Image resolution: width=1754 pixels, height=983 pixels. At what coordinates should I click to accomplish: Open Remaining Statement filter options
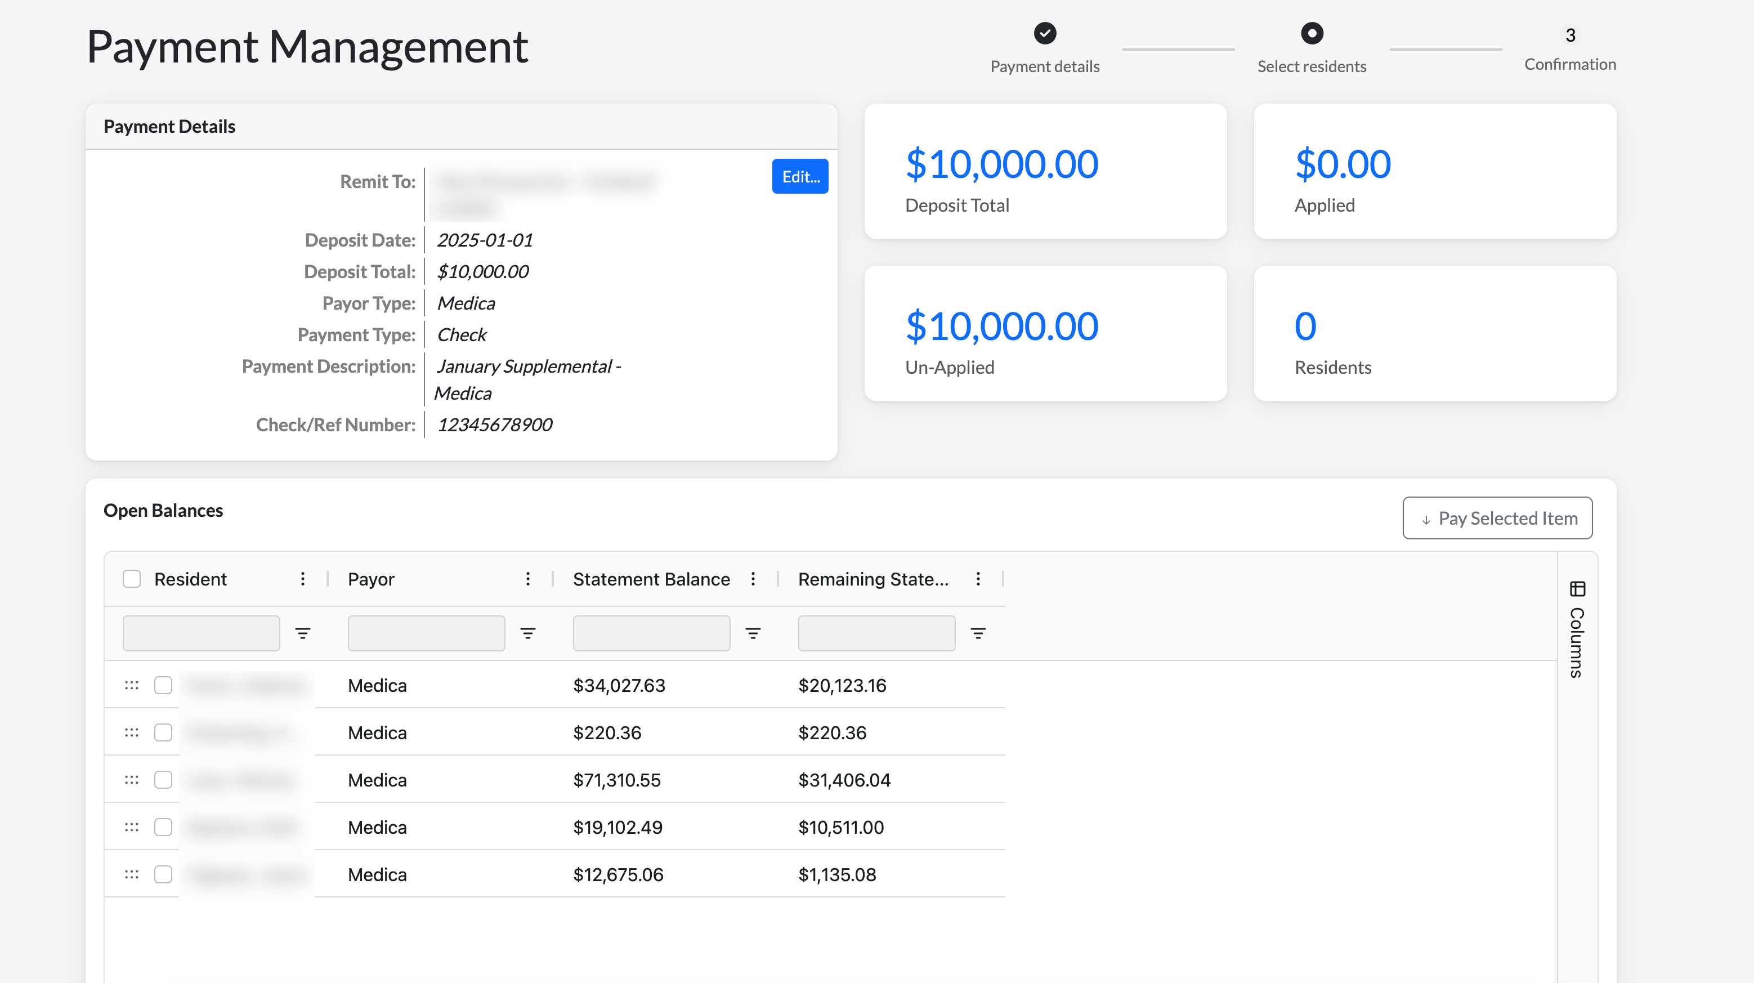[978, 633]
